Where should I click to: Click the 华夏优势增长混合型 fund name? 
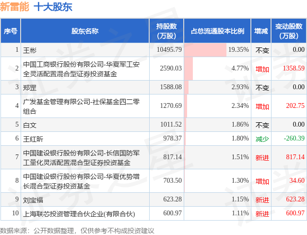(x=81, y=181)
